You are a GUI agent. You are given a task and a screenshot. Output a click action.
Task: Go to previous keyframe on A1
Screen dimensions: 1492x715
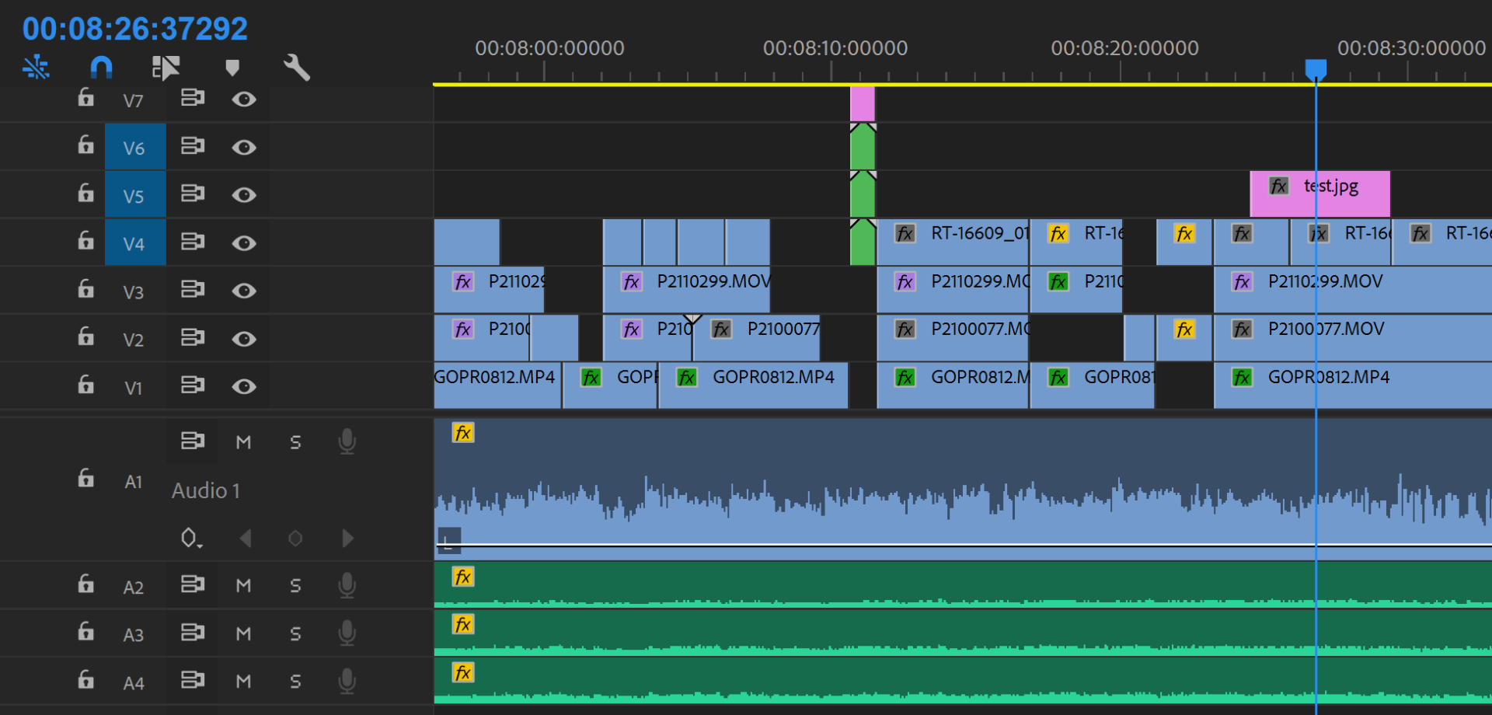coord(246,538)
